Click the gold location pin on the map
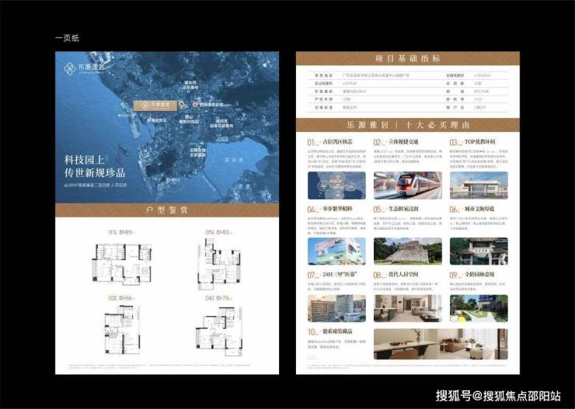Viewport: 575px width, 409px height. (180, 103)
